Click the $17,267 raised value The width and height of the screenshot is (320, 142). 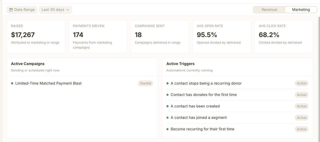tap(23, 35)
